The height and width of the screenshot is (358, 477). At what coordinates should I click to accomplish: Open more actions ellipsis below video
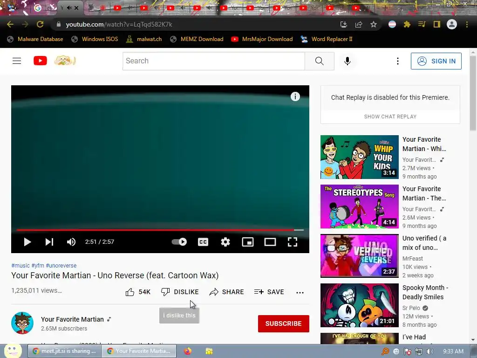coord(300,293)
